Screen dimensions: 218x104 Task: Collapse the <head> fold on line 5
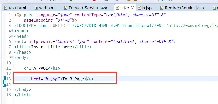pyautogui.click(x=12, y=36)
